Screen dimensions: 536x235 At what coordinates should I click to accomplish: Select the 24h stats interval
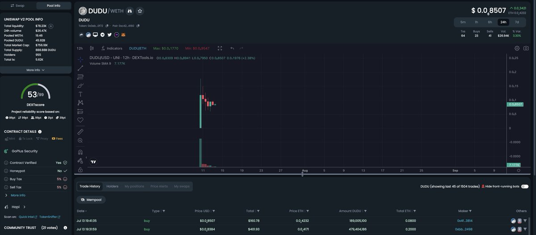click(503, 22)
